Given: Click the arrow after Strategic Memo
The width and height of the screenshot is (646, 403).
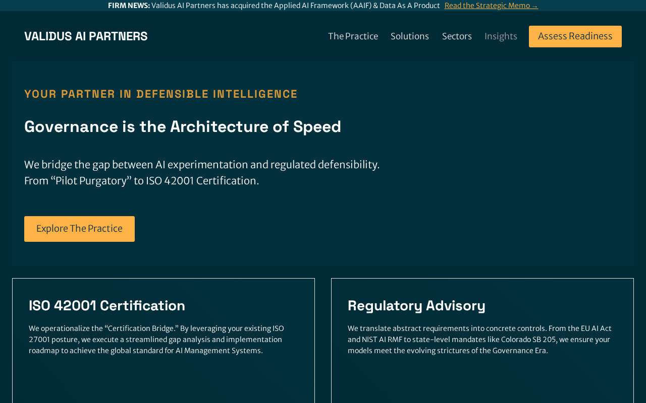Looking at the screenshot, I should click(535, 6).
